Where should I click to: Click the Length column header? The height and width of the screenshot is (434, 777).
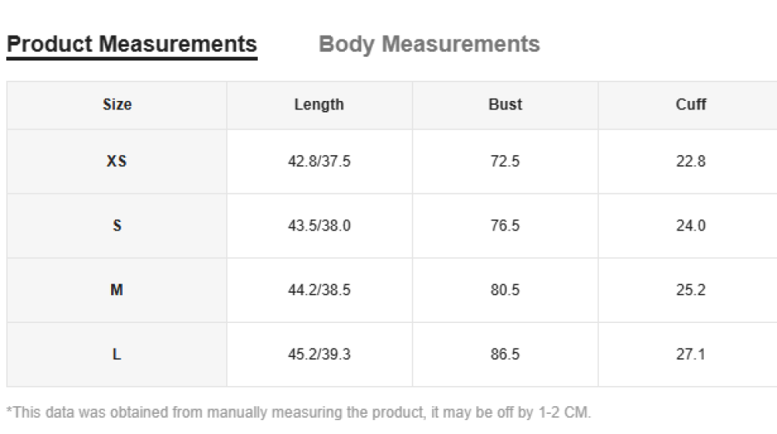tap(319, 104)
